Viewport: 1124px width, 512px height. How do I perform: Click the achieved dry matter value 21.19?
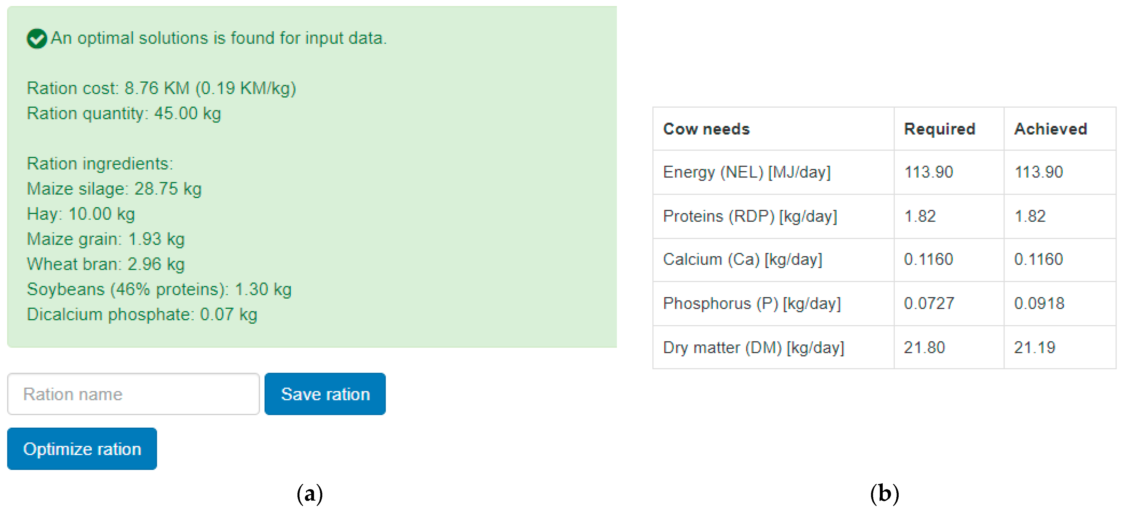tap(1034, 347)
